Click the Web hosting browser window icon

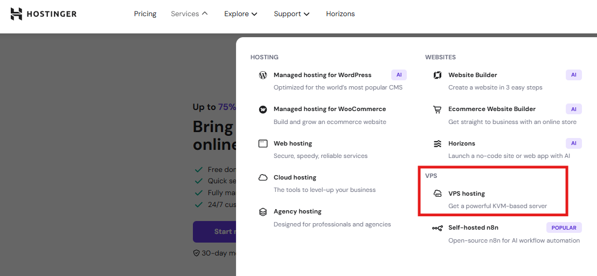click(x=263, y=143)
